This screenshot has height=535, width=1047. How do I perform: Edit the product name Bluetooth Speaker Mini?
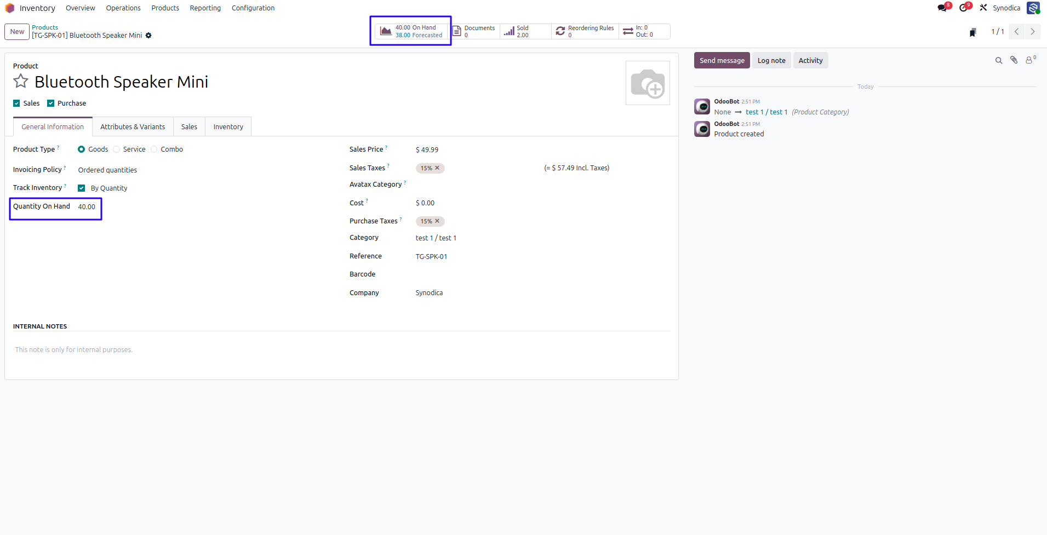[x=121, y=82]
